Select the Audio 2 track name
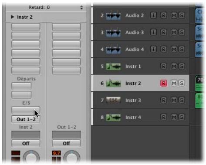Screen dimensions: 206x165 coord(135,15)
